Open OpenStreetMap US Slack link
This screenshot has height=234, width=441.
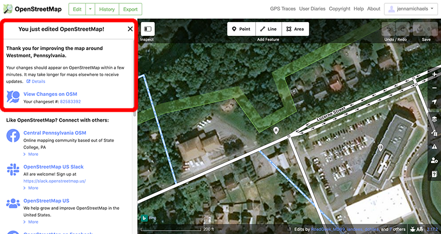coord(53,167)
